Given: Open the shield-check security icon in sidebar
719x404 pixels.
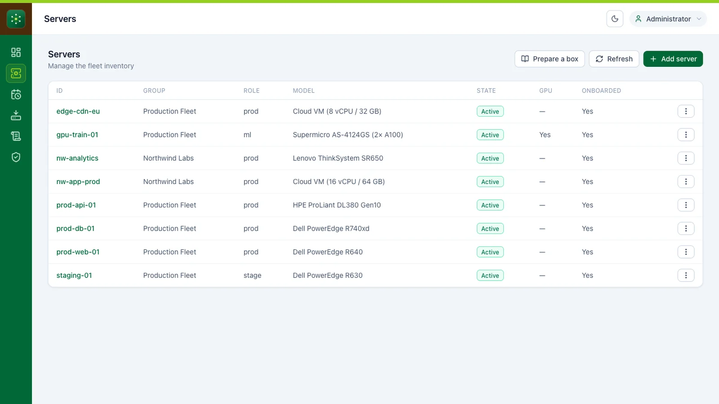Looking at the screenshot, I should tap(16, 157).
